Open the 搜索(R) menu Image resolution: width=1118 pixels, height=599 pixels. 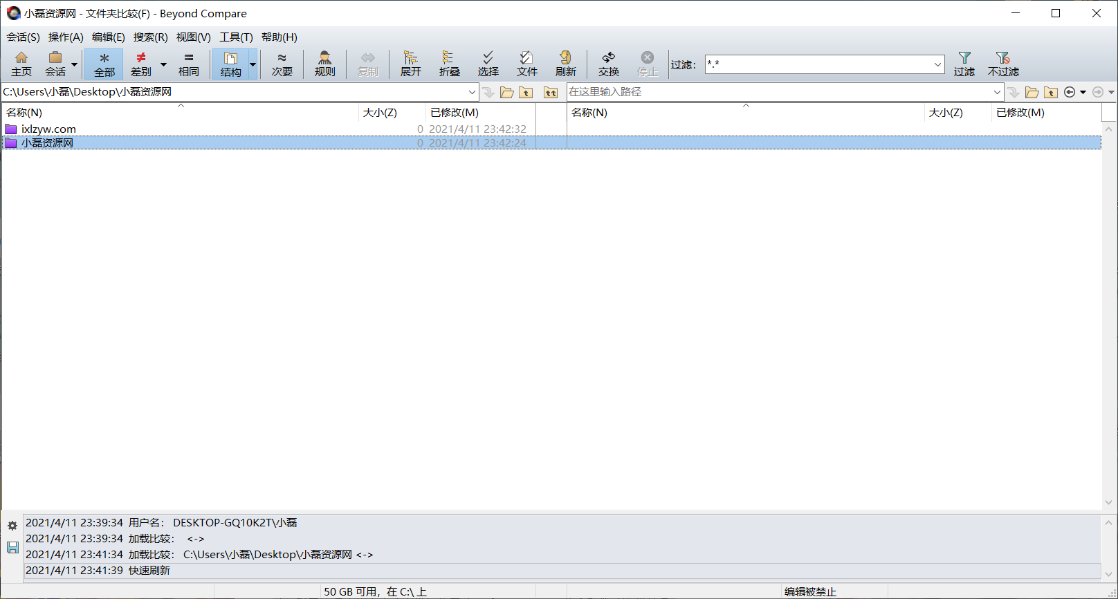pyautogui.click(x=151, y=37)
